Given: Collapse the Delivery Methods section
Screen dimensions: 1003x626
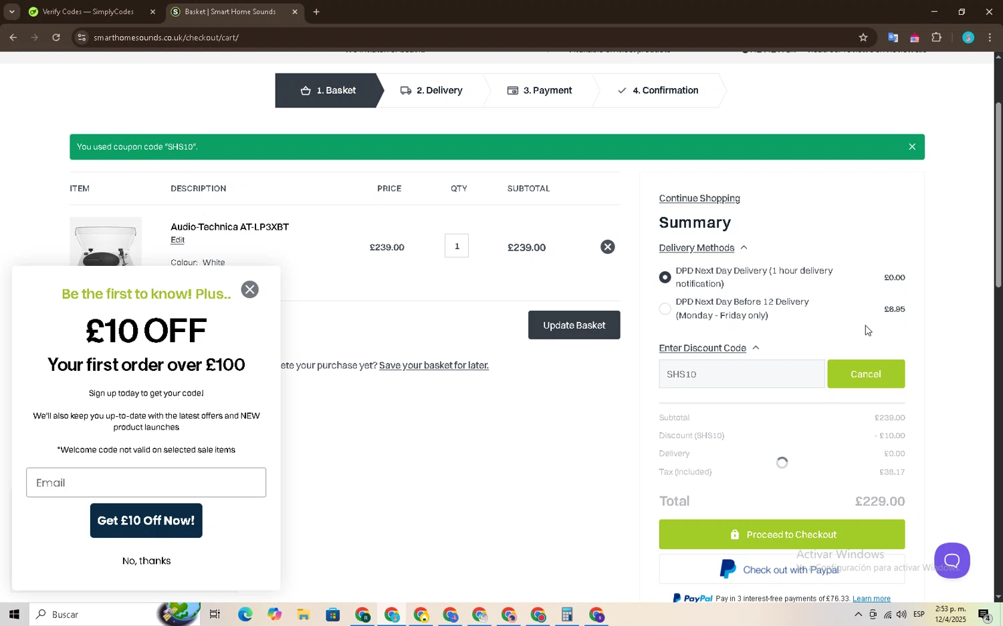Looking at the screenshot, I should coord(703,248).
